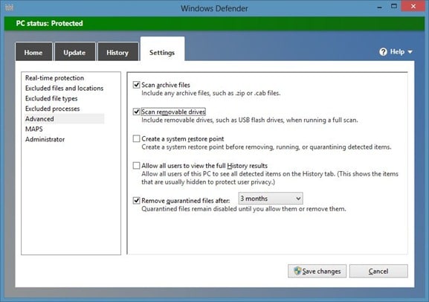The height and width of the screenshot is (302, 429).
Task: Open the 3 months dropdown
Action: coord(271,198)
